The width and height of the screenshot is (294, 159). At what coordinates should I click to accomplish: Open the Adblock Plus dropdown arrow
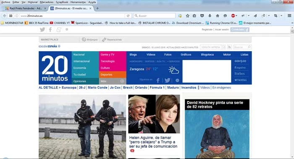tap(236, 16)
